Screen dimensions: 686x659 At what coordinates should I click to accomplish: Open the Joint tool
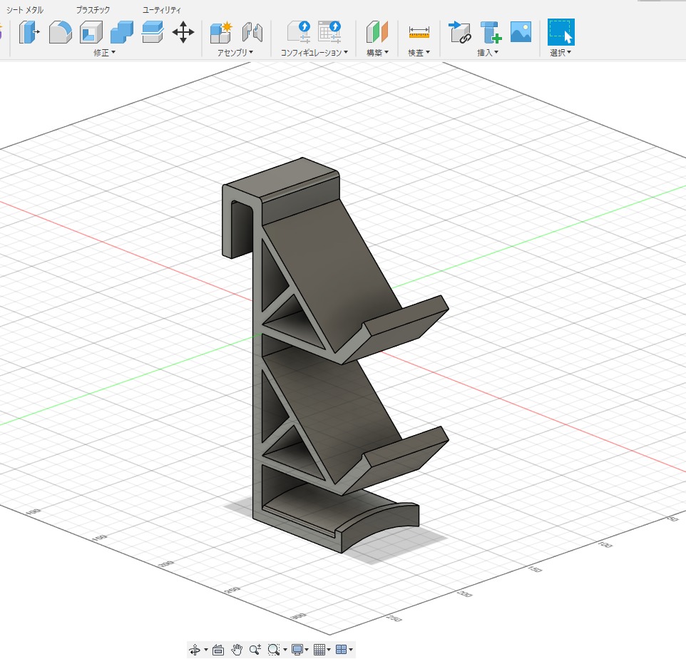click(252, 32)
